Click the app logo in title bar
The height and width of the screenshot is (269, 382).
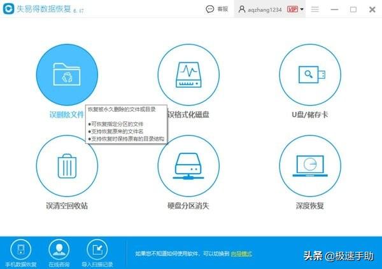click(x=8, y=9)
